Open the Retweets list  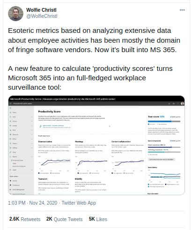tap(25, 219)
